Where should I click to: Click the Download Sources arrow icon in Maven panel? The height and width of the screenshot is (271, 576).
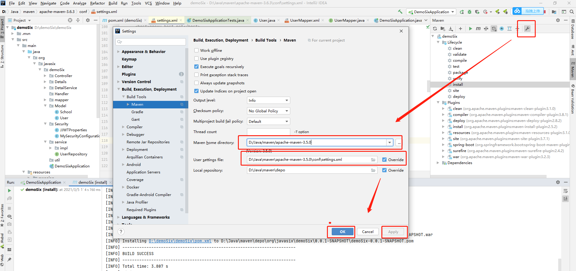click(451, 29)
